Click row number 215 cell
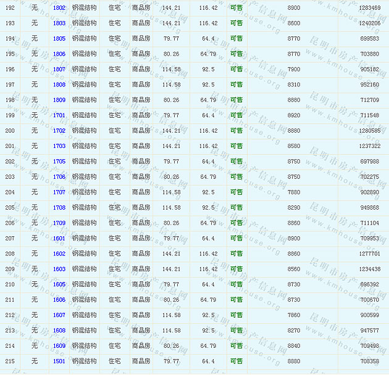 [x=9, y=361]
